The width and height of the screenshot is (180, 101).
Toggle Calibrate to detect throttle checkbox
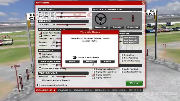tap(74, 58)
